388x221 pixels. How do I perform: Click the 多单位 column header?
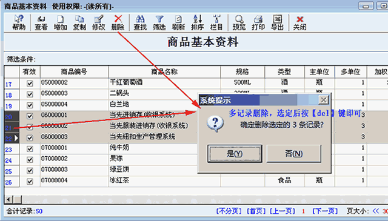350,72
